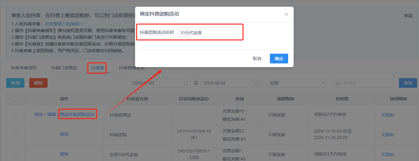Click the 抖音券测试 name cell

(120, 115)
